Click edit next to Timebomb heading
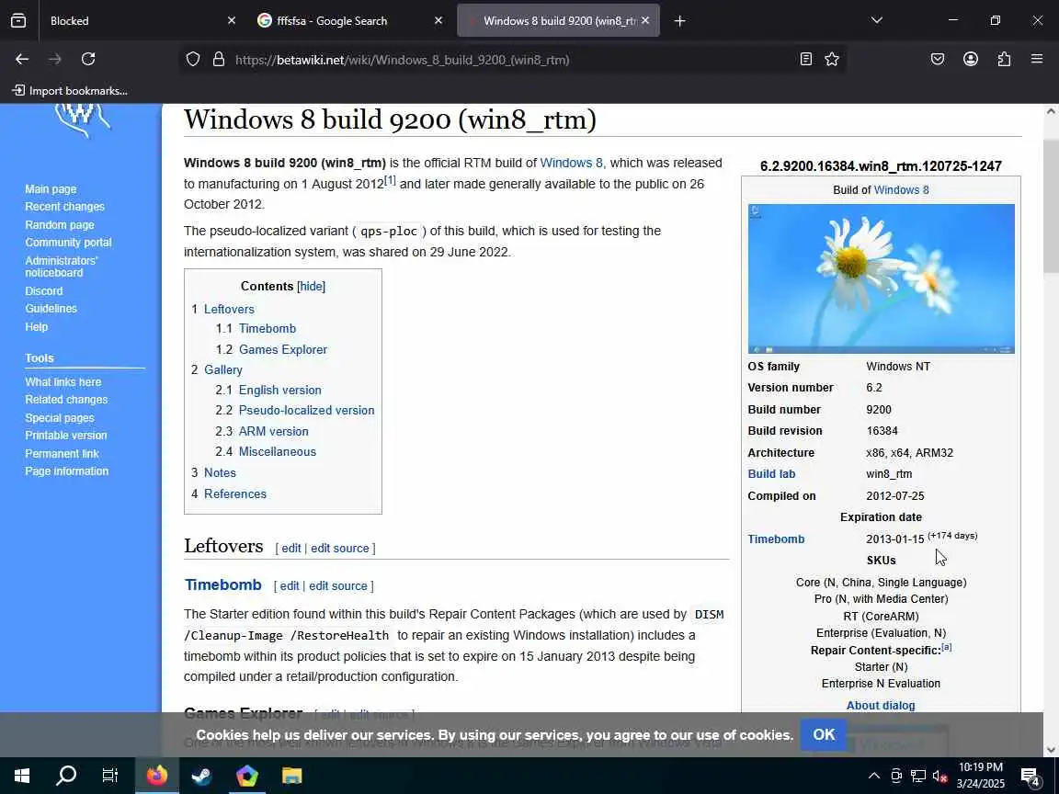The width and height of the screenshot is (1059, 794). pos(290,586)
